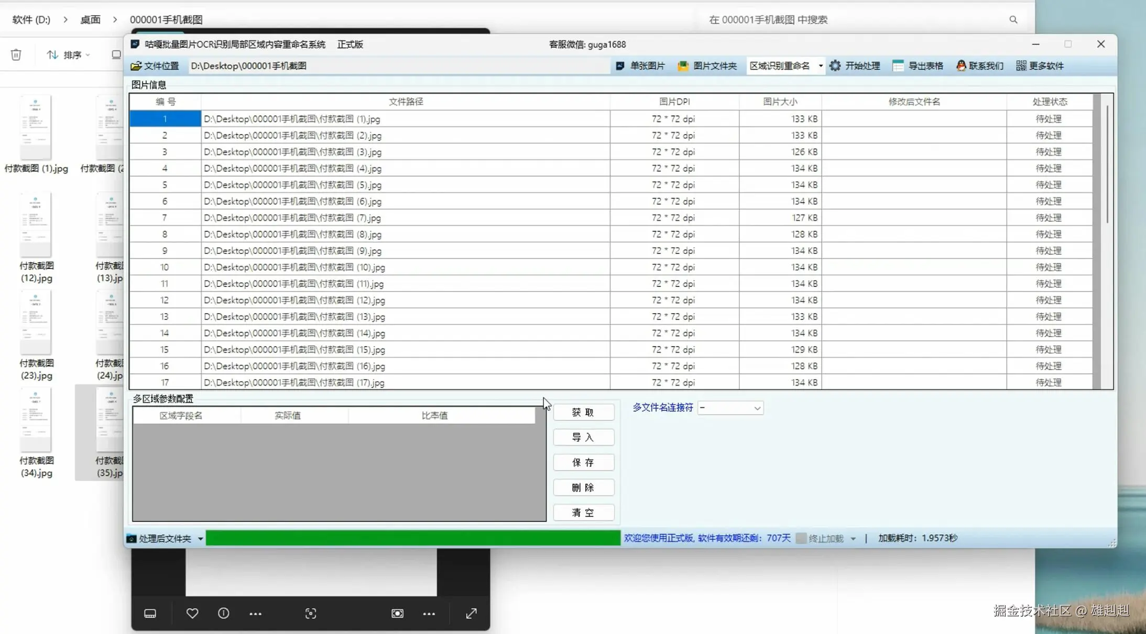Click the 清空 clear button

tap(583, 513)
